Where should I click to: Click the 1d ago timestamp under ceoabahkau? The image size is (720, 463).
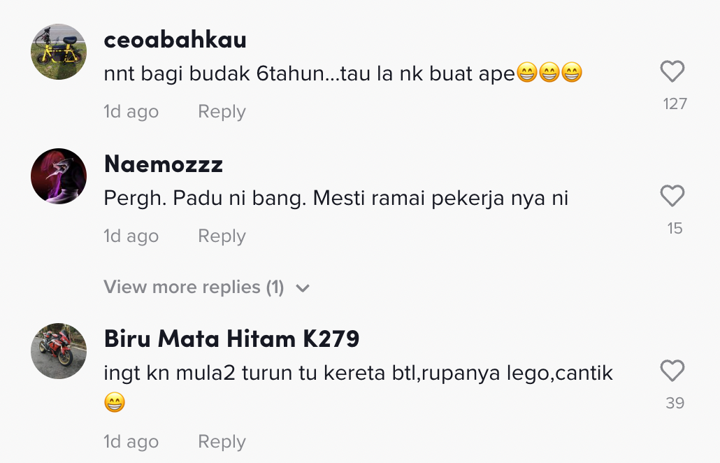tap(131, 112)
